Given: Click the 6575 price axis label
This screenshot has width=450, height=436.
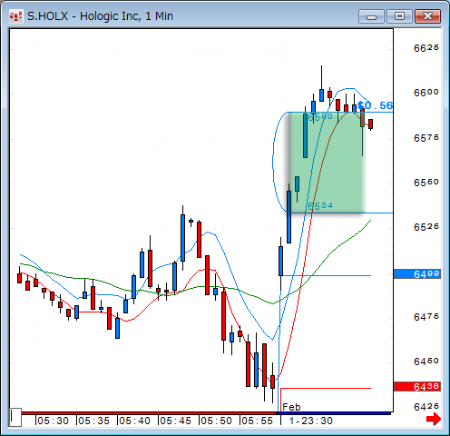Looking at the screenshot, I should [x=426, y=138].
